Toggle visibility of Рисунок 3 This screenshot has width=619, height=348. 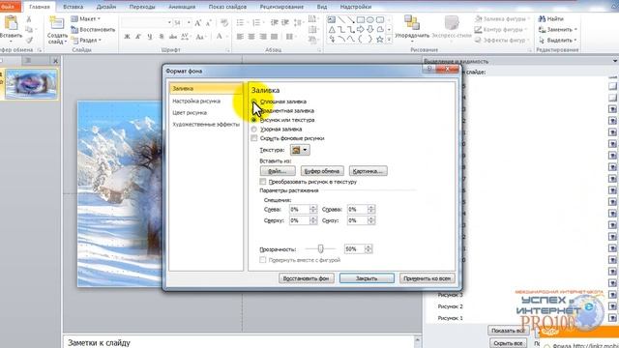click(x=612, y=295)
